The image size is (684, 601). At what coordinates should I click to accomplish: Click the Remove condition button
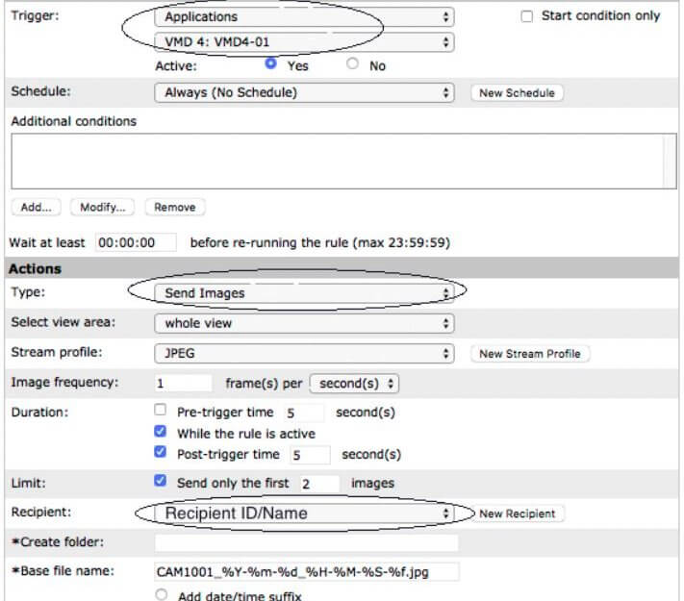175,207
